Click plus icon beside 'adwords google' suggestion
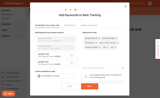Image resolution: width=160 pixels, height=98 pixels. pyautogui.click(x=72, y=47)
